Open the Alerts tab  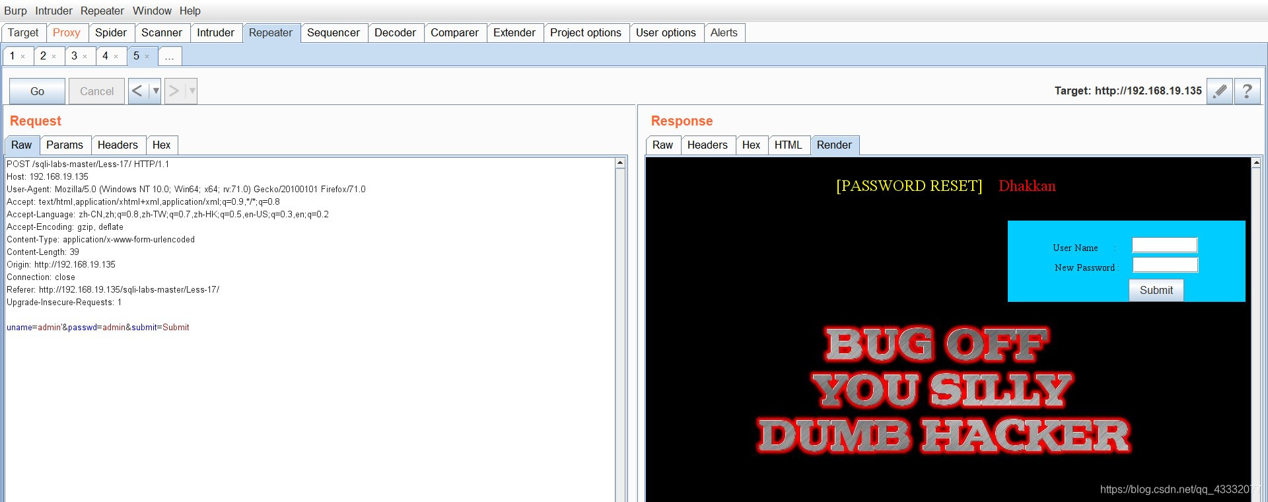tap(724, 32)
